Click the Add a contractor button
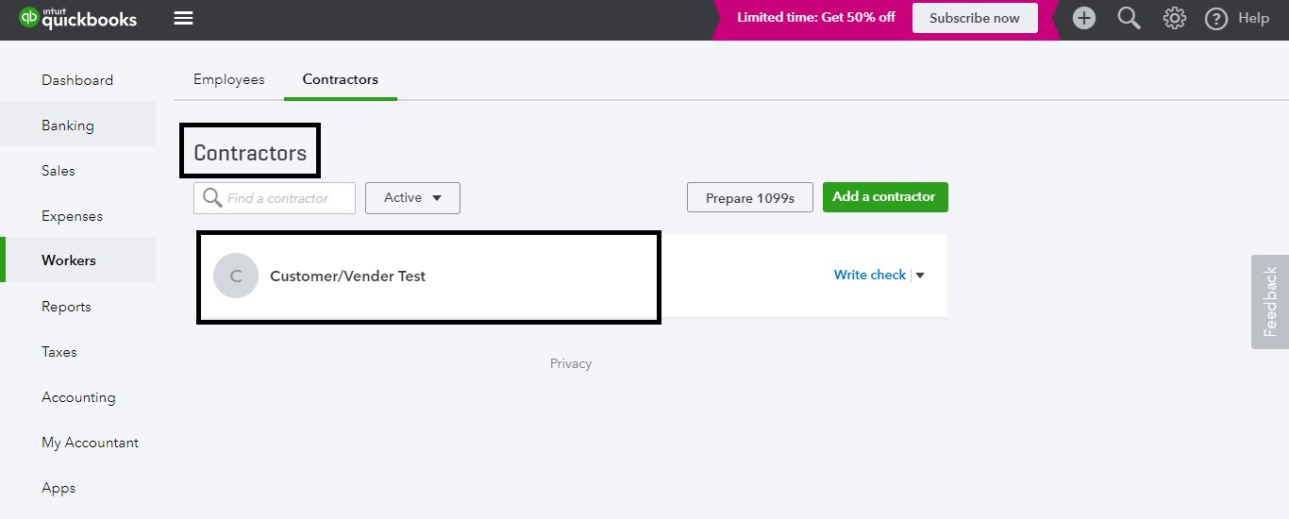This screenshot has height=519, width=1289. click(x=884, y=197)
